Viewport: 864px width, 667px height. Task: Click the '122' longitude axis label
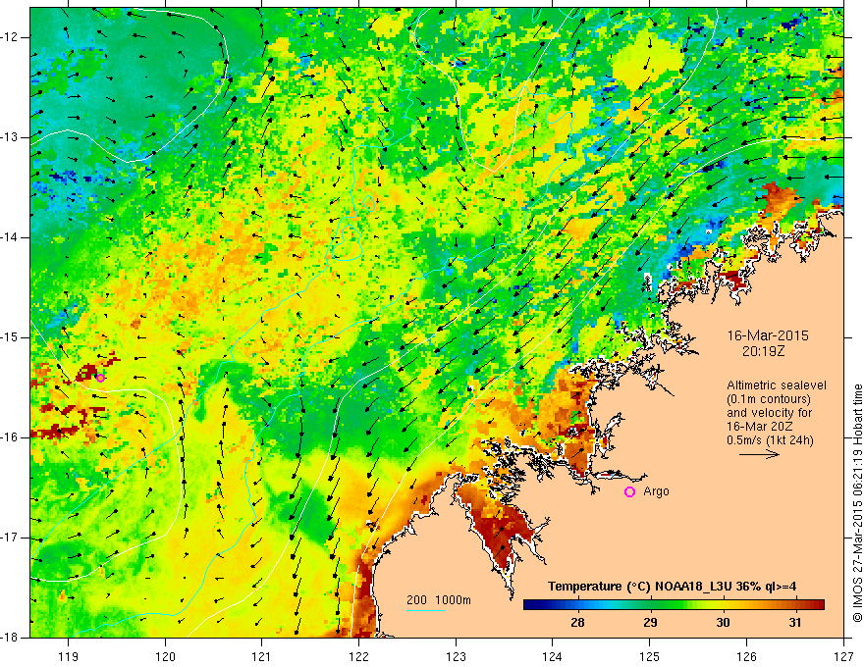pos(358,656)
